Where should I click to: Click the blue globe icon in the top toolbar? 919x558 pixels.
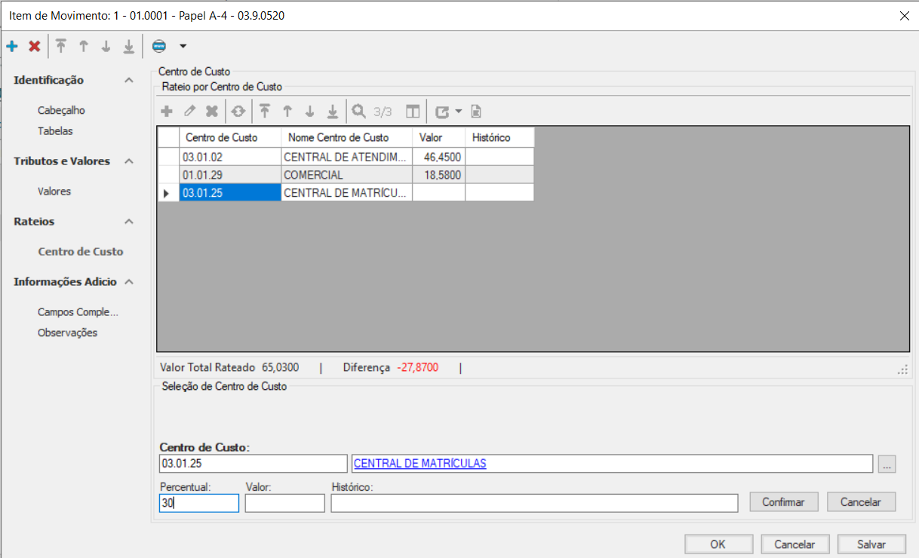tap(159, 47)
